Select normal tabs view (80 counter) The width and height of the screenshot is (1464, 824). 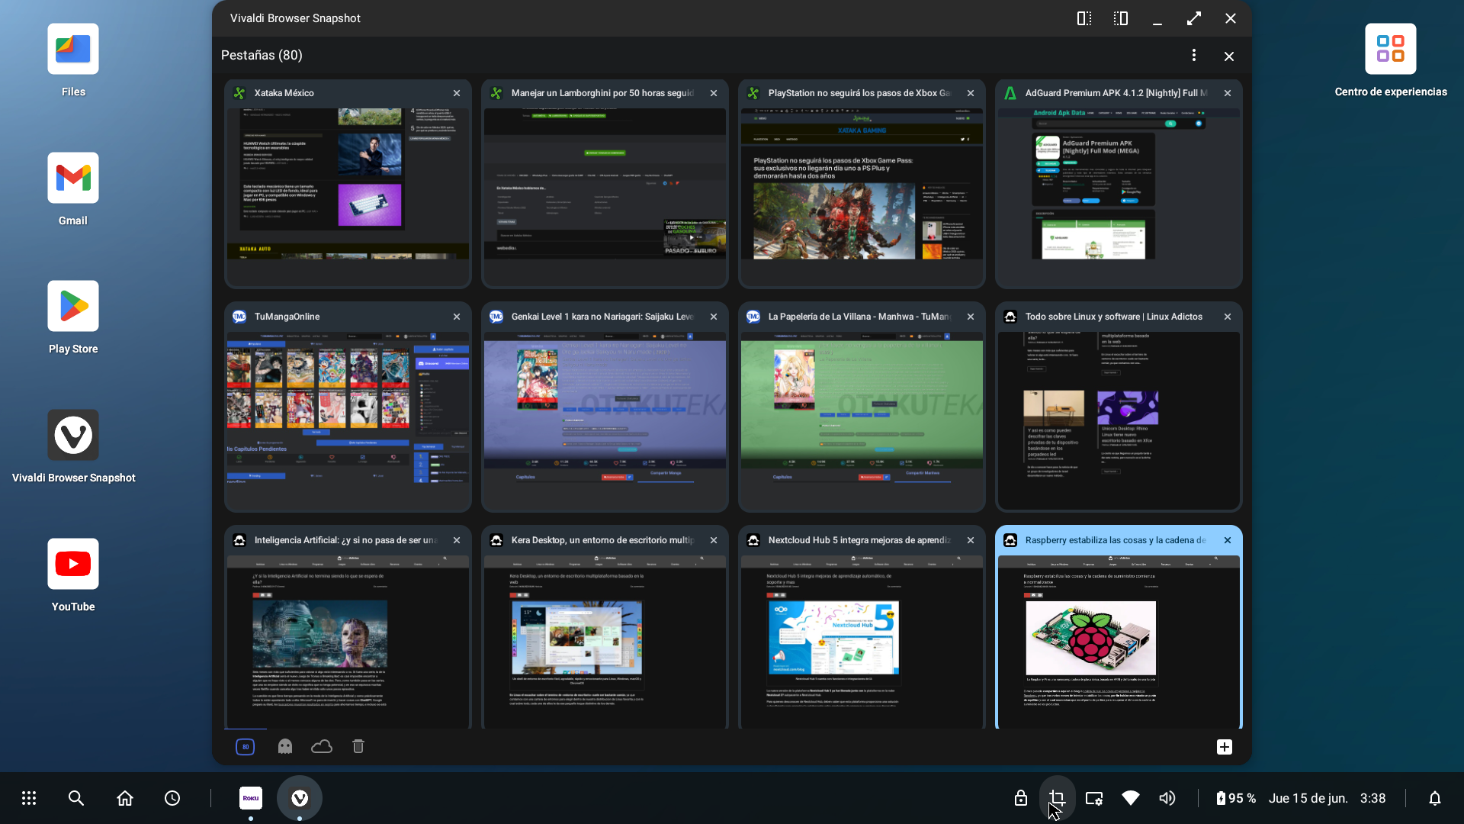pos(245,747)
